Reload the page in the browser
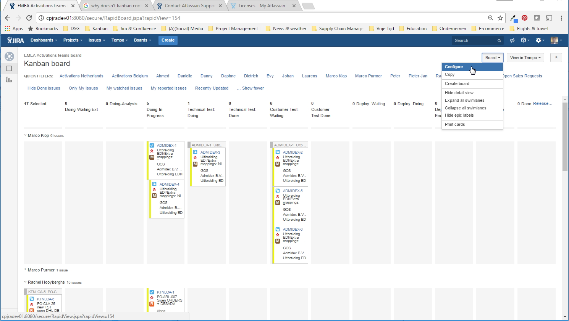569x321 pixels. (29, 18)
